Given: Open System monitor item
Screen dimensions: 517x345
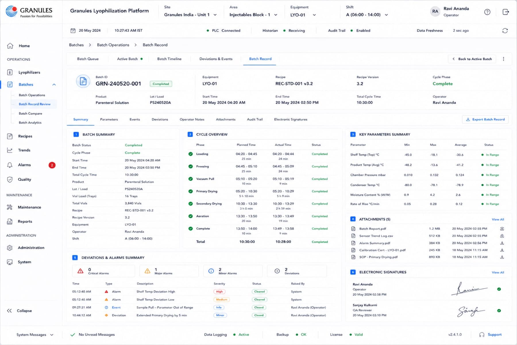Looking at the screenshot, I should click(x=24, y=262).
